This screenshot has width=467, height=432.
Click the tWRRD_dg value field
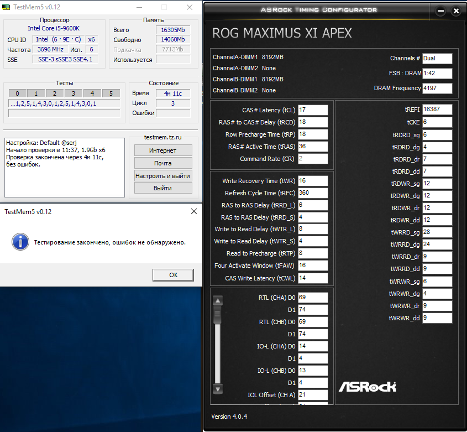coord(437,244)
